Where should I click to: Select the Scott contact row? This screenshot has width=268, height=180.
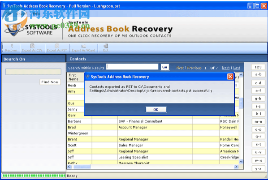[x=153, y=145]
